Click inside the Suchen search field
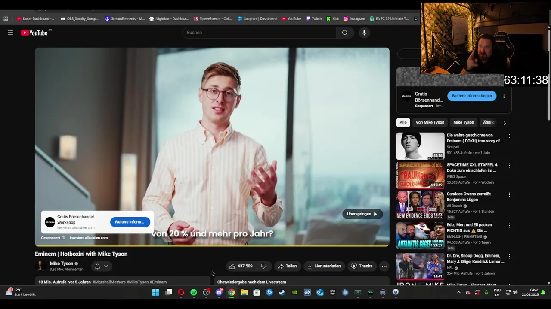This screenshot has width=551, height=309. [x=259, y=33]
